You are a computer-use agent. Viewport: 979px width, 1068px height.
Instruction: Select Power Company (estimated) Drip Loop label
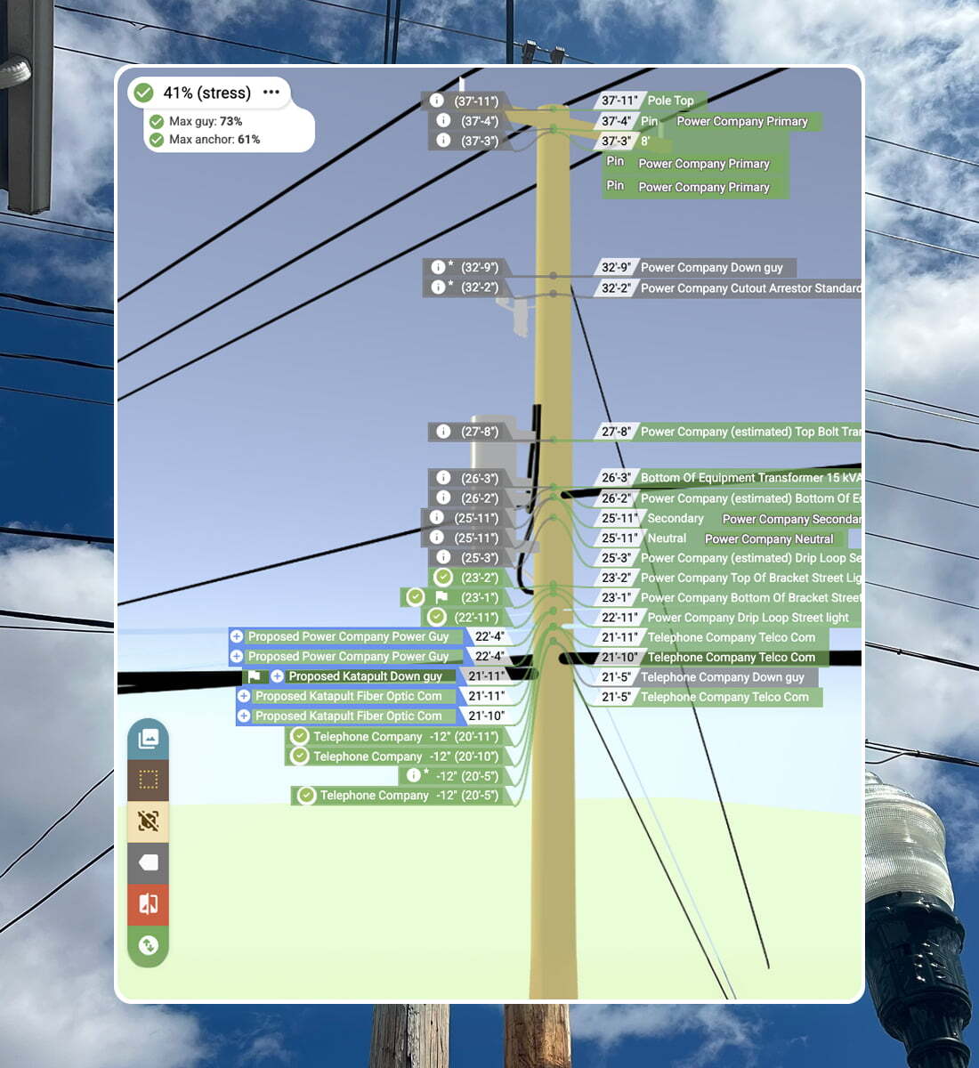click(x=751, y=558)
